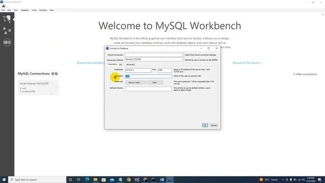Open the Migration wizard sidebar icon
325x183 pixels.
point(7,42)
